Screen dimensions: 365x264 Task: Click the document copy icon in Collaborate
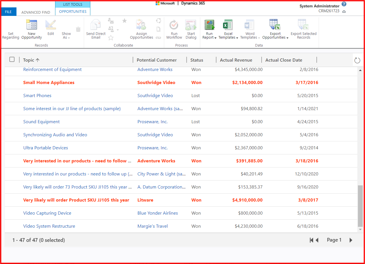click(x=158, y=29)
